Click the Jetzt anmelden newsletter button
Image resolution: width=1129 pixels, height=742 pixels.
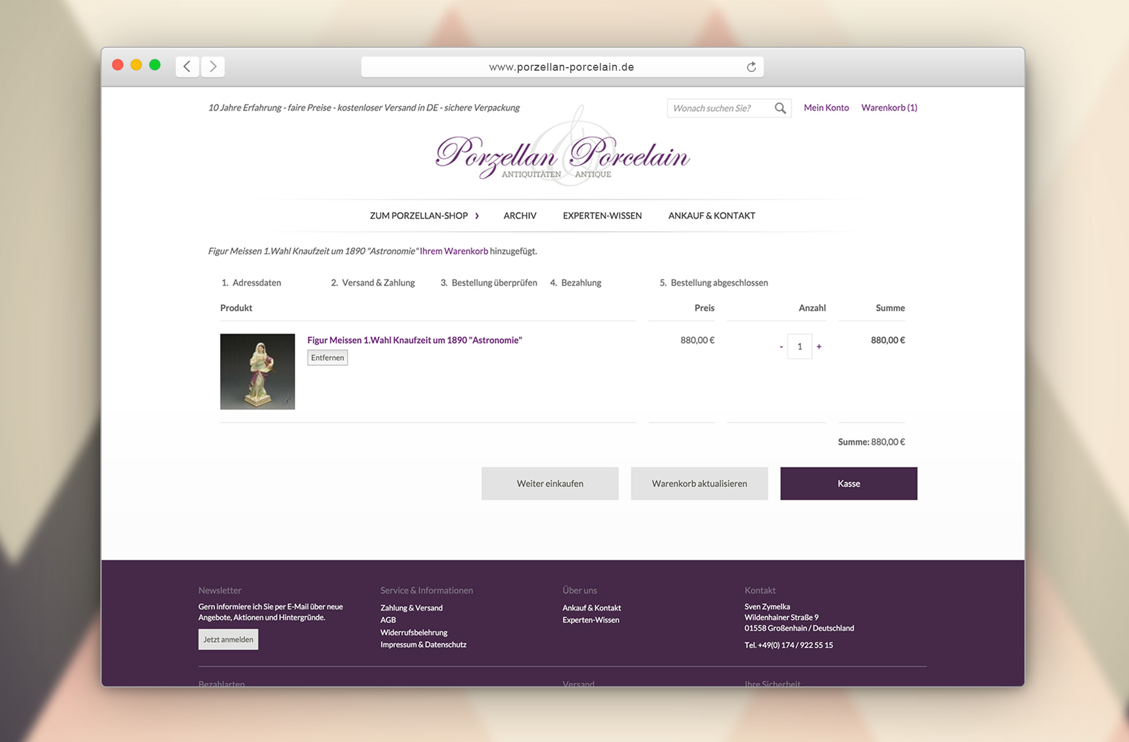228,639
